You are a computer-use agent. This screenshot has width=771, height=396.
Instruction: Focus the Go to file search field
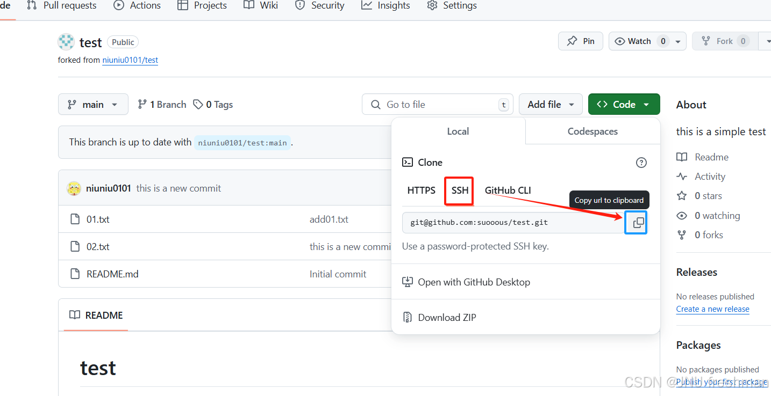pyautogui.click(x=438, y=104)
